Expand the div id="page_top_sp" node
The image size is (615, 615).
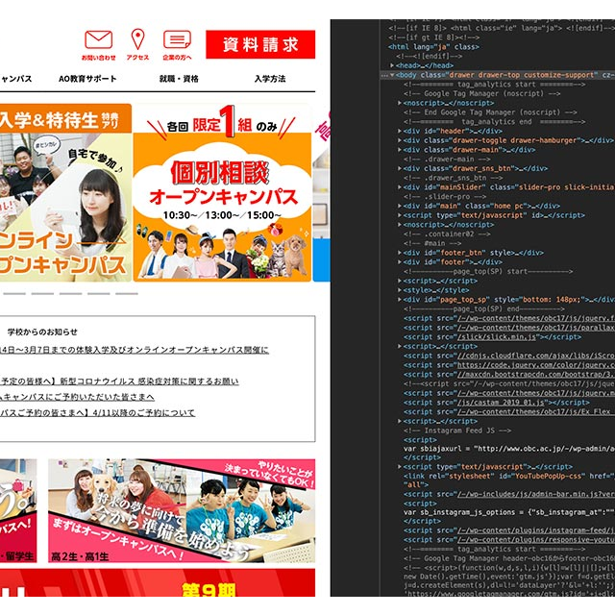coord(400,300)
